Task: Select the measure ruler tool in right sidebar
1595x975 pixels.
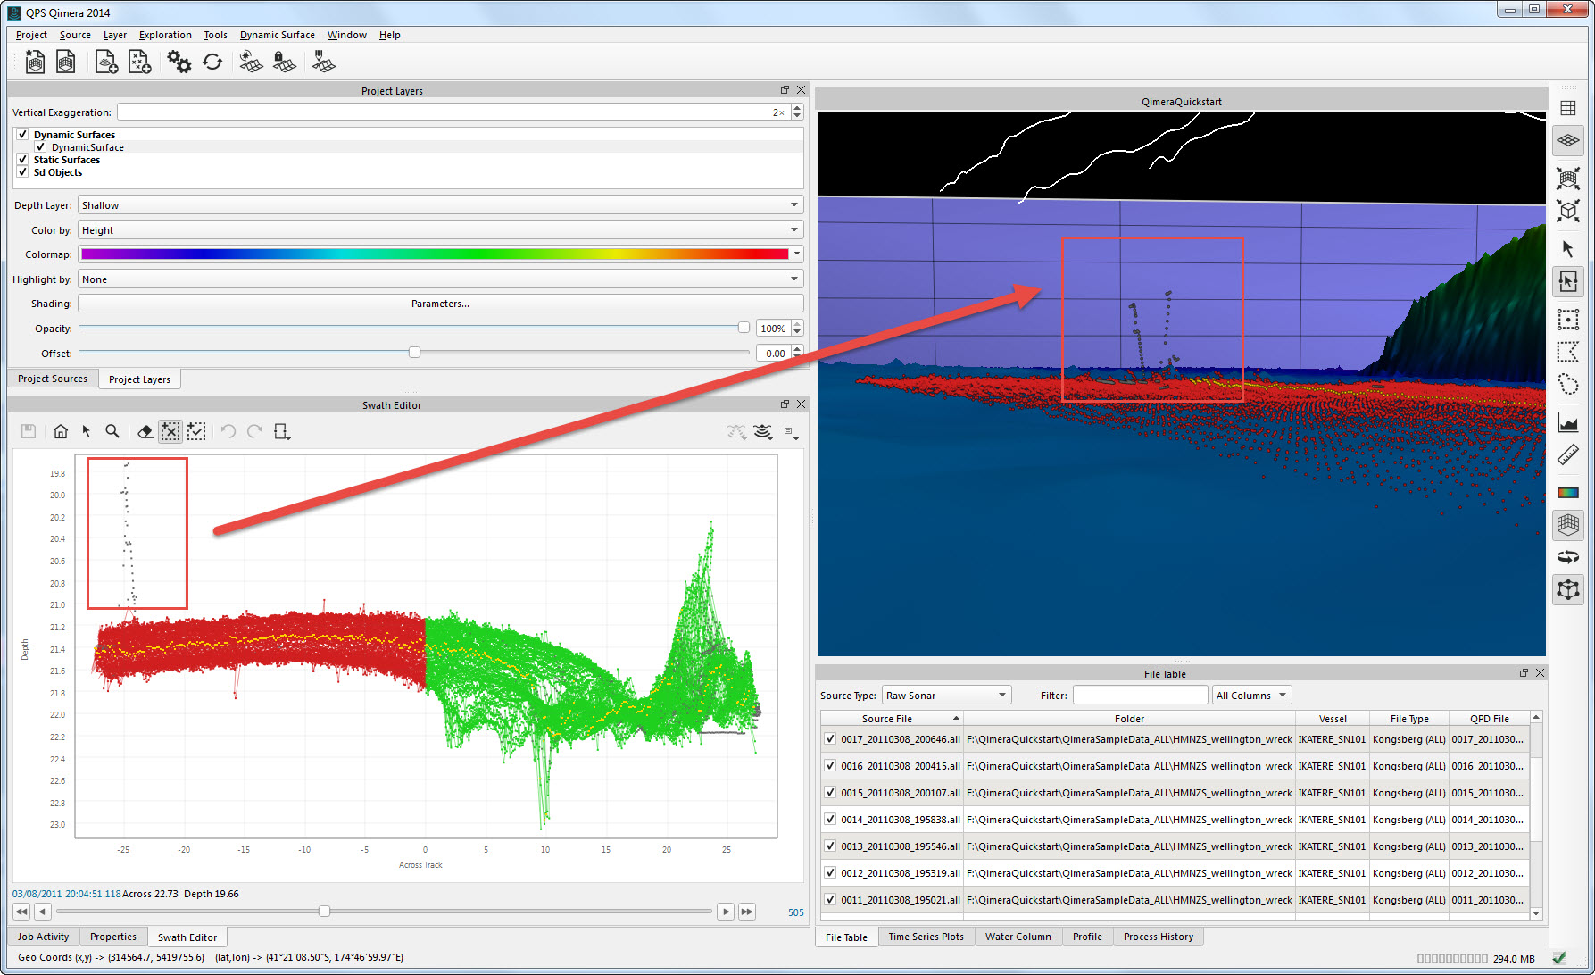Action: pos(1568,456)
